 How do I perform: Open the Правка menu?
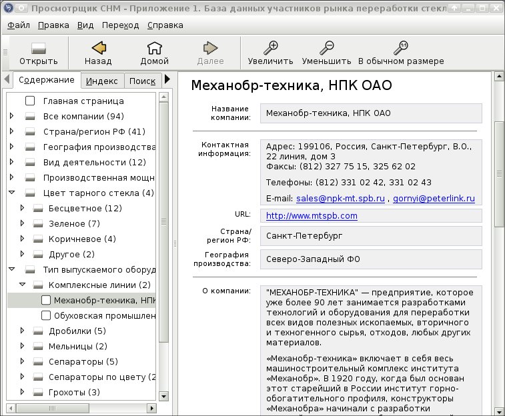[x=53, y=25]
